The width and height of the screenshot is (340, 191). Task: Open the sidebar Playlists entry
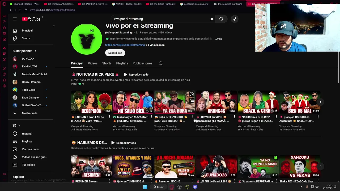(31, 141)
